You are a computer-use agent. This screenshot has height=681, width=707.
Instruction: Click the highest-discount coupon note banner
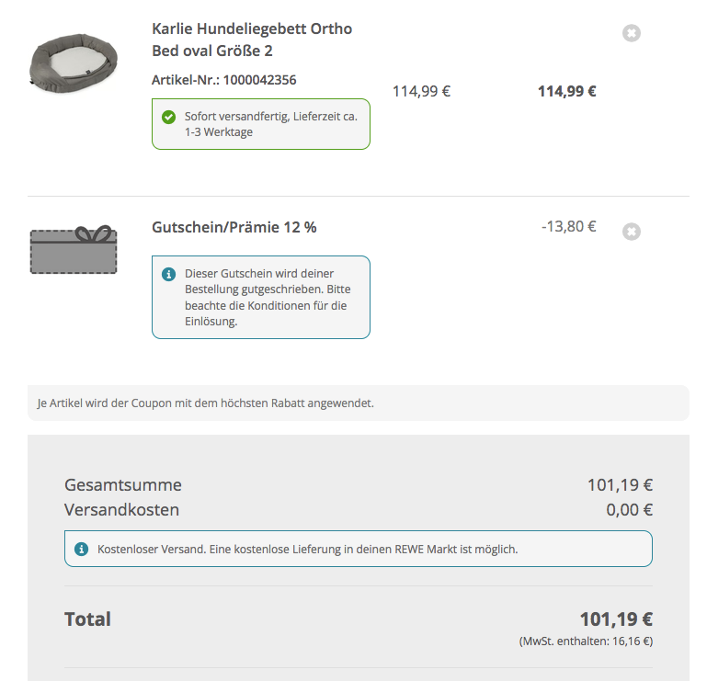358,403
